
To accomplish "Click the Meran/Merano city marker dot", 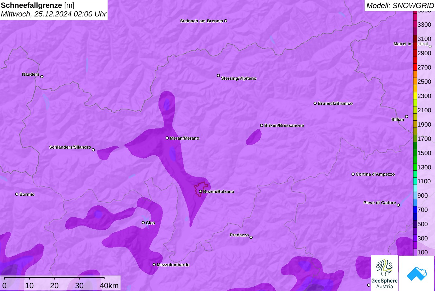I will click(167, 138).
